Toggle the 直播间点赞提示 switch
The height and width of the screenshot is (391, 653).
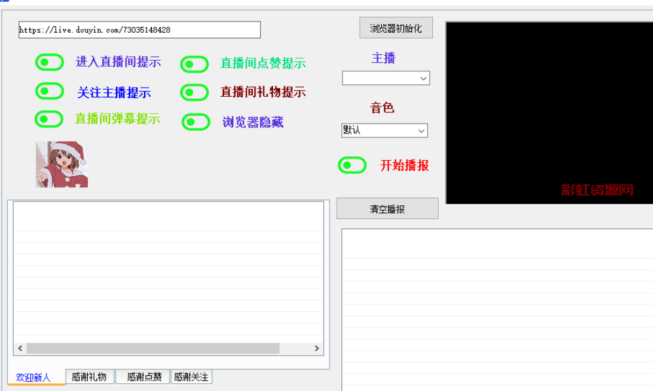click(195, 64)
